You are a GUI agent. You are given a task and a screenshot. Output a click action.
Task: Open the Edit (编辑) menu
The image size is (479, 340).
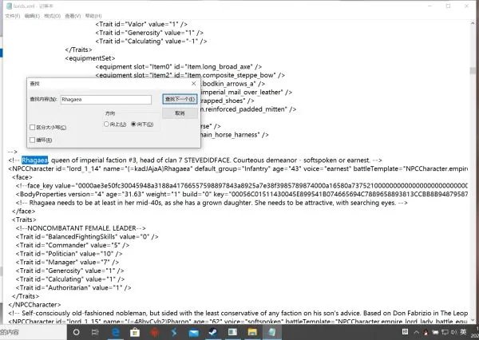point(33,15)
